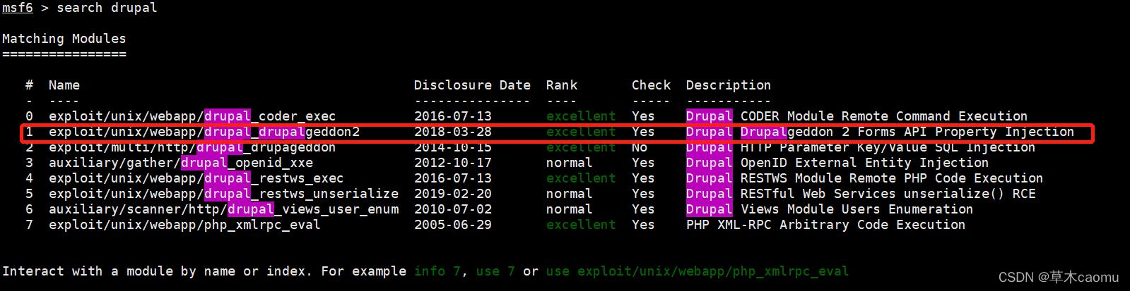Click index number 6 of views_user_enum row
This screenshot has height=291, width=1130.
[29, 209]
